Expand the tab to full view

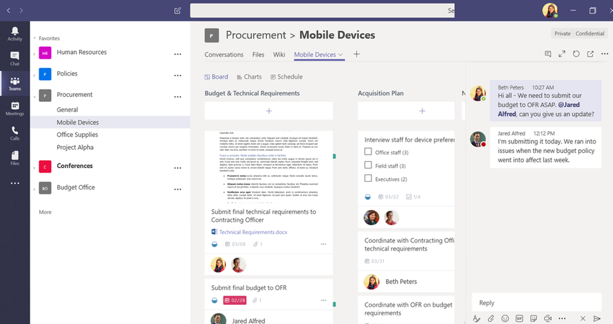pyautogui.click(x=562, y=54)
